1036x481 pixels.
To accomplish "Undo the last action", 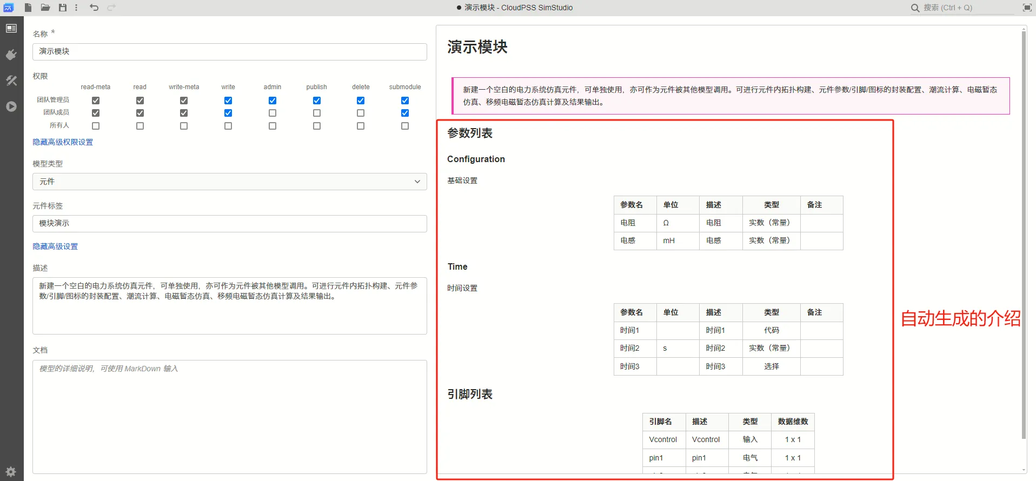I will click(x=94, y=8).
